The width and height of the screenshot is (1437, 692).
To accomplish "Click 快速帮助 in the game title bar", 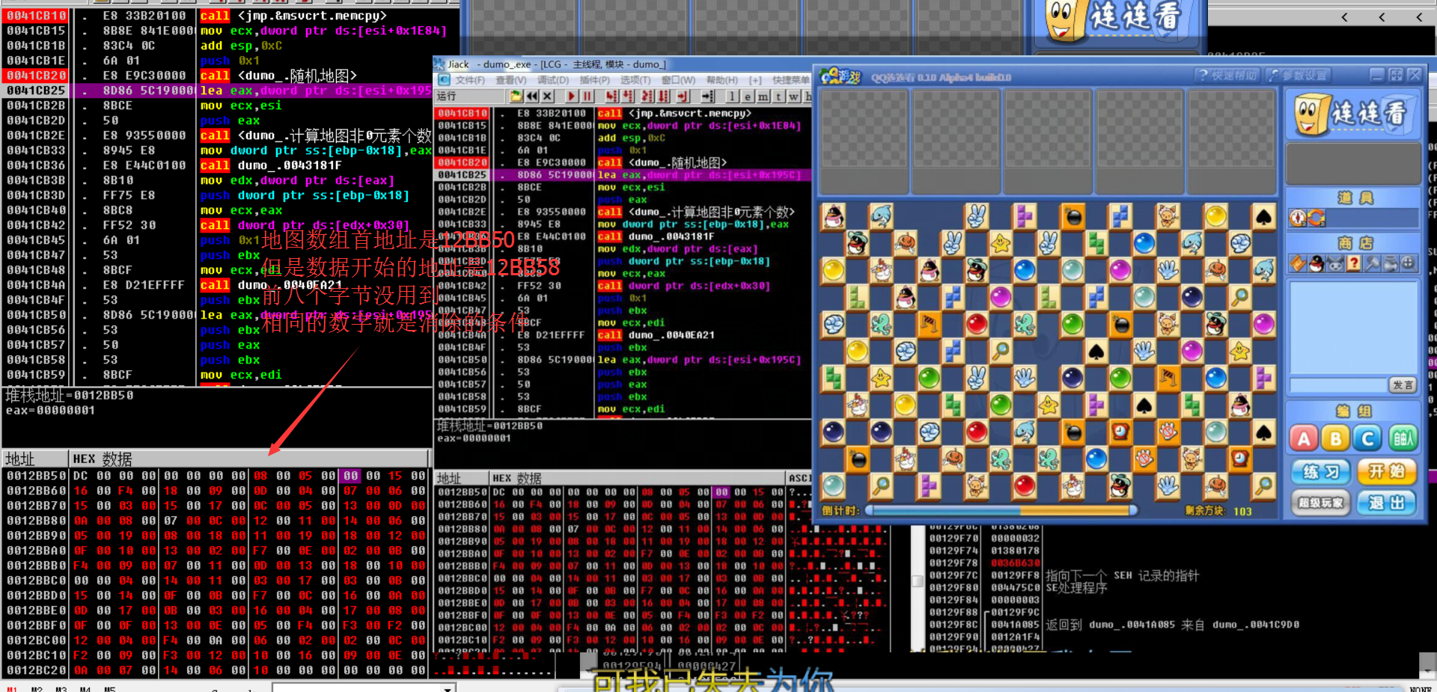I will (x=1227, y=76).
